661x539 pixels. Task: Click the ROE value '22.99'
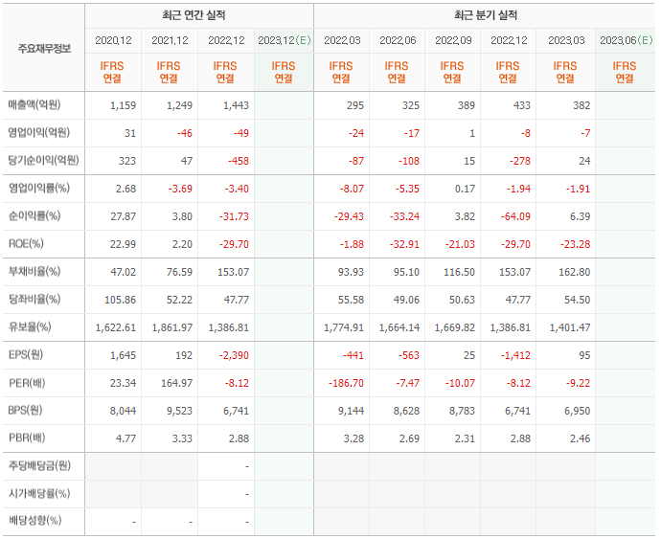click(x=123, y=244)
